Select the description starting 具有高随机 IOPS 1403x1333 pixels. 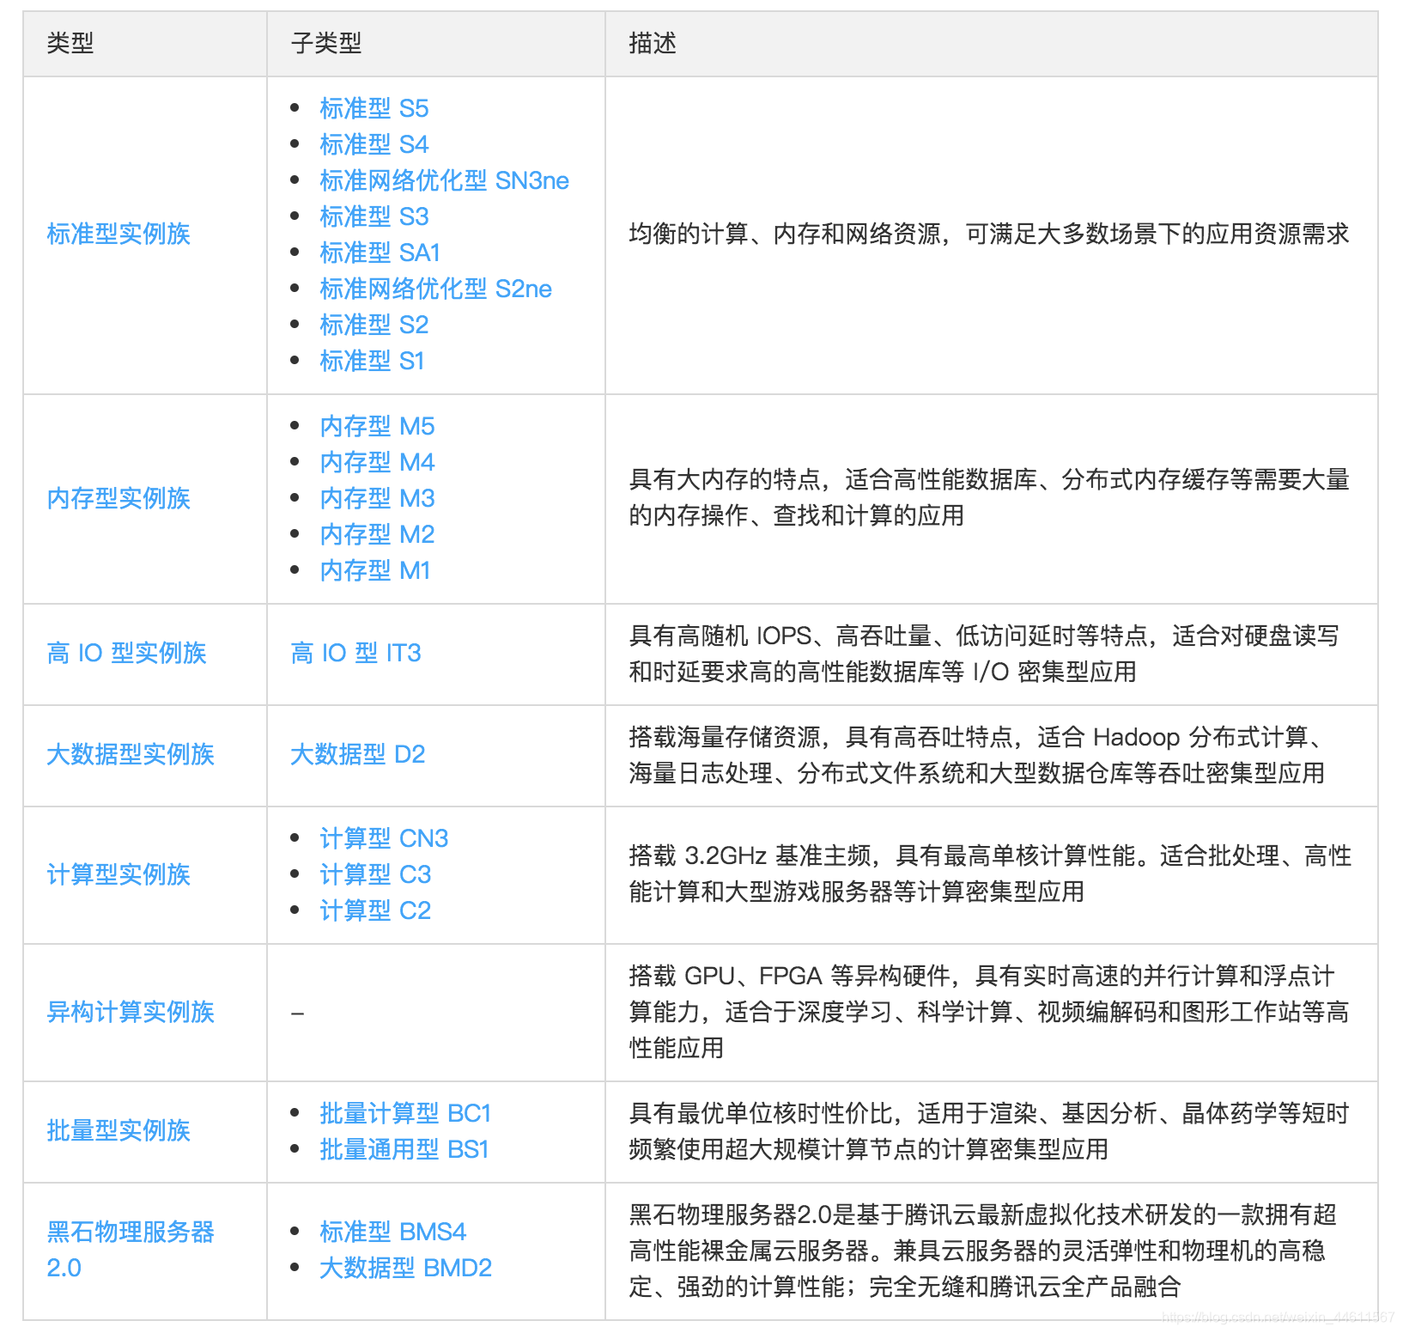coord(984,654)
